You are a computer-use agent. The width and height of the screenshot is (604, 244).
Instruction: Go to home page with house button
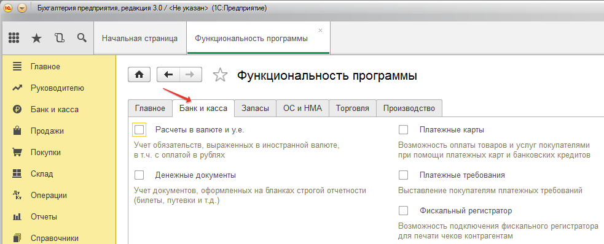point(139,75)
